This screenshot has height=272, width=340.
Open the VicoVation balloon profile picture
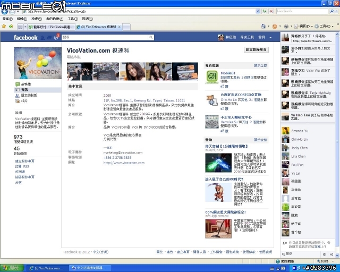(x=38, y=63)
